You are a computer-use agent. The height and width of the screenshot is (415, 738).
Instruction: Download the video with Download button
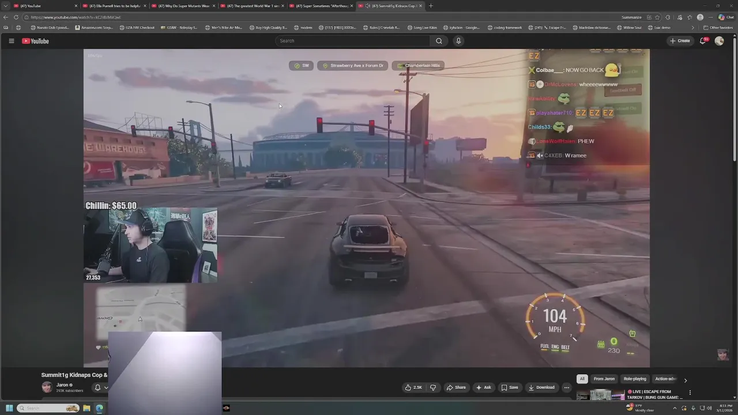[x=541, y=387]
